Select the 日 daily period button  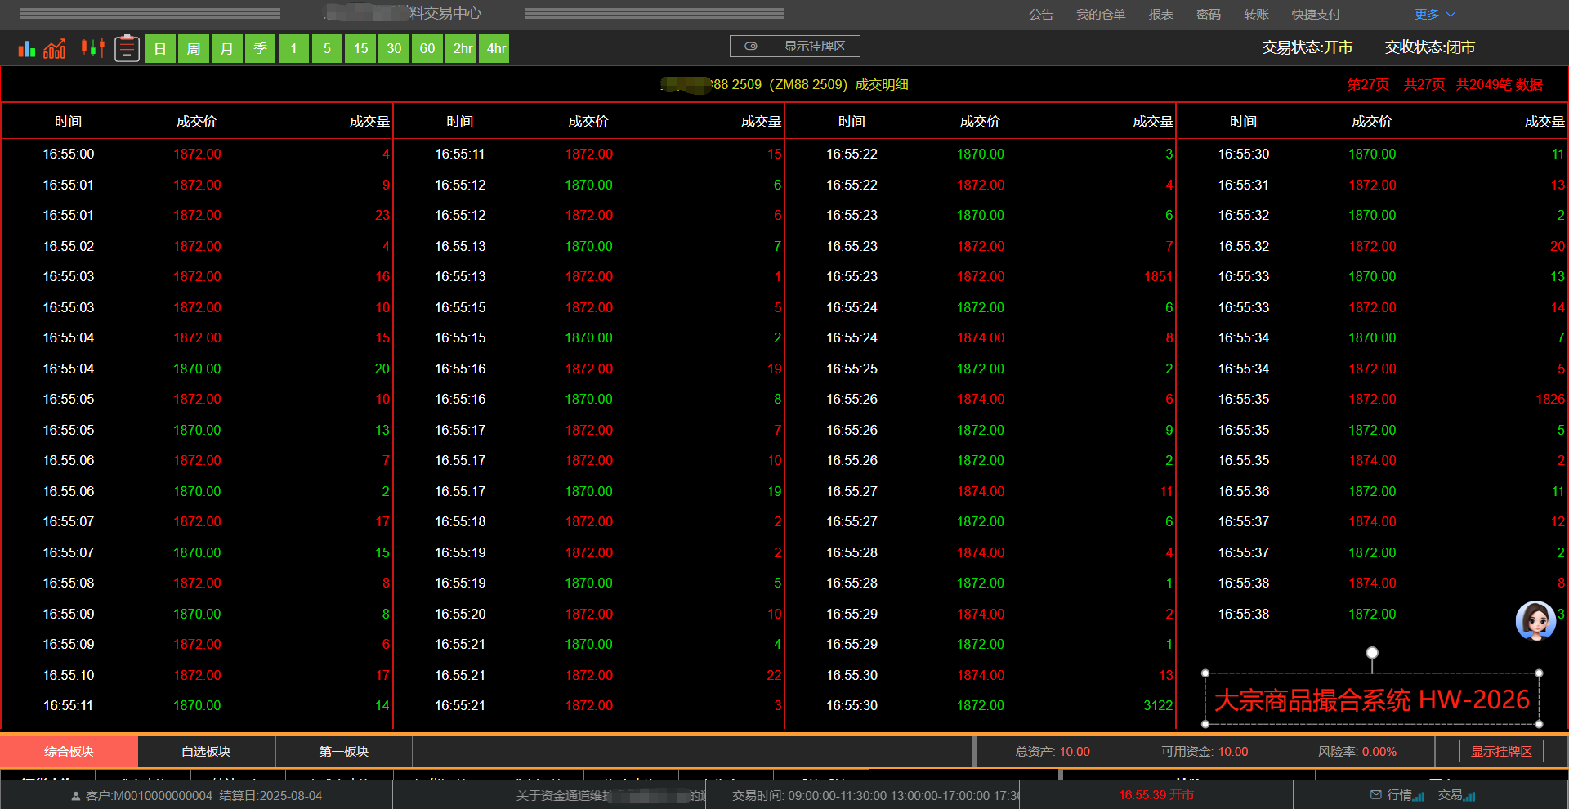(x=160, y=49)
